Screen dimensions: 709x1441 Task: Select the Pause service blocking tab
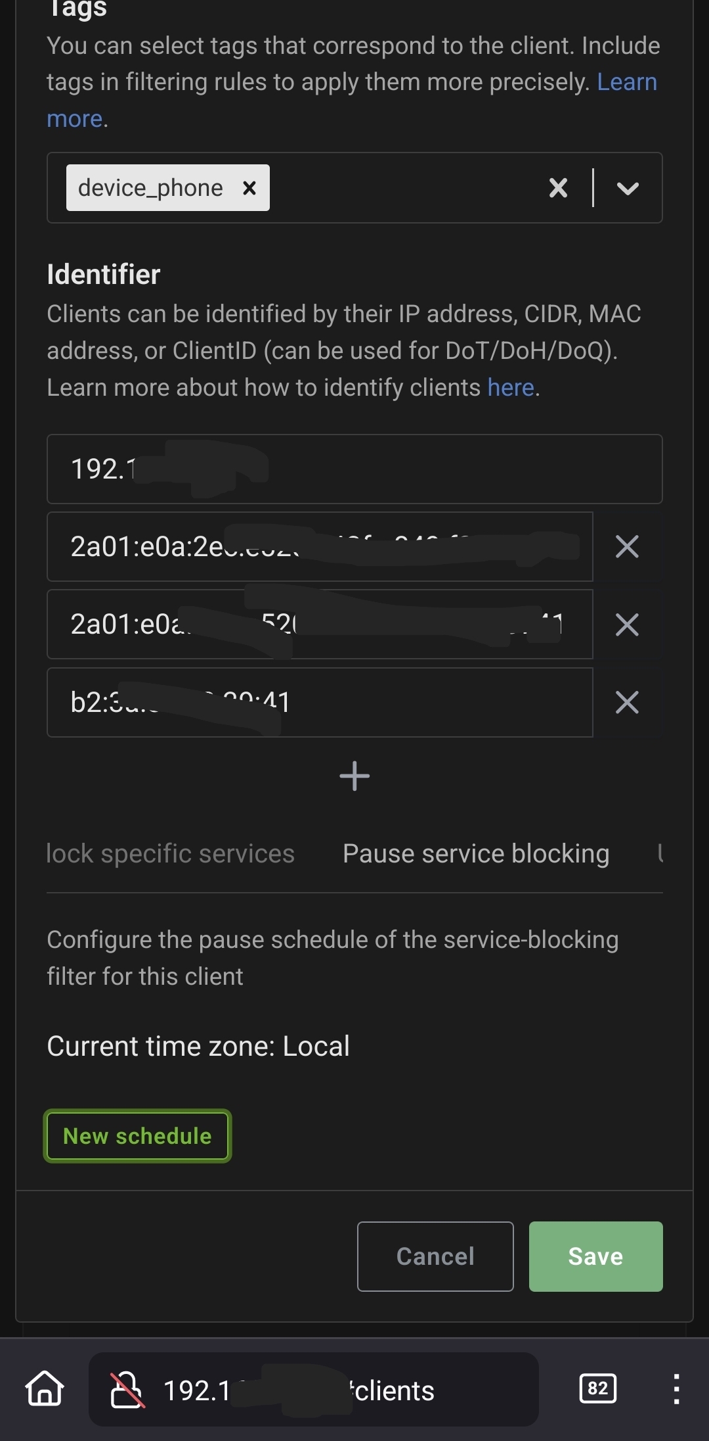click(x=476, y=853)
